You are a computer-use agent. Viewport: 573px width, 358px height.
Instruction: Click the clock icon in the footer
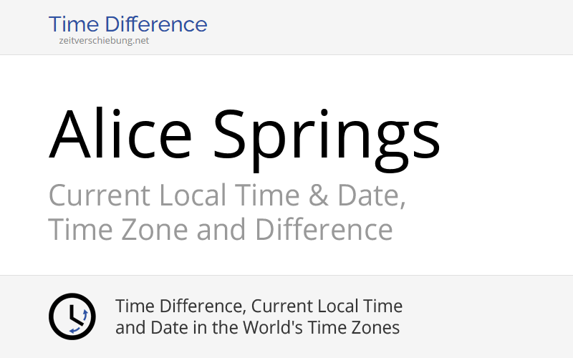click(x=72, y=316)
